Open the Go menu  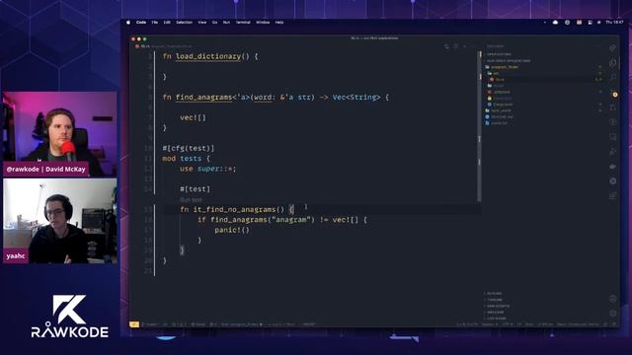(215, 23)
